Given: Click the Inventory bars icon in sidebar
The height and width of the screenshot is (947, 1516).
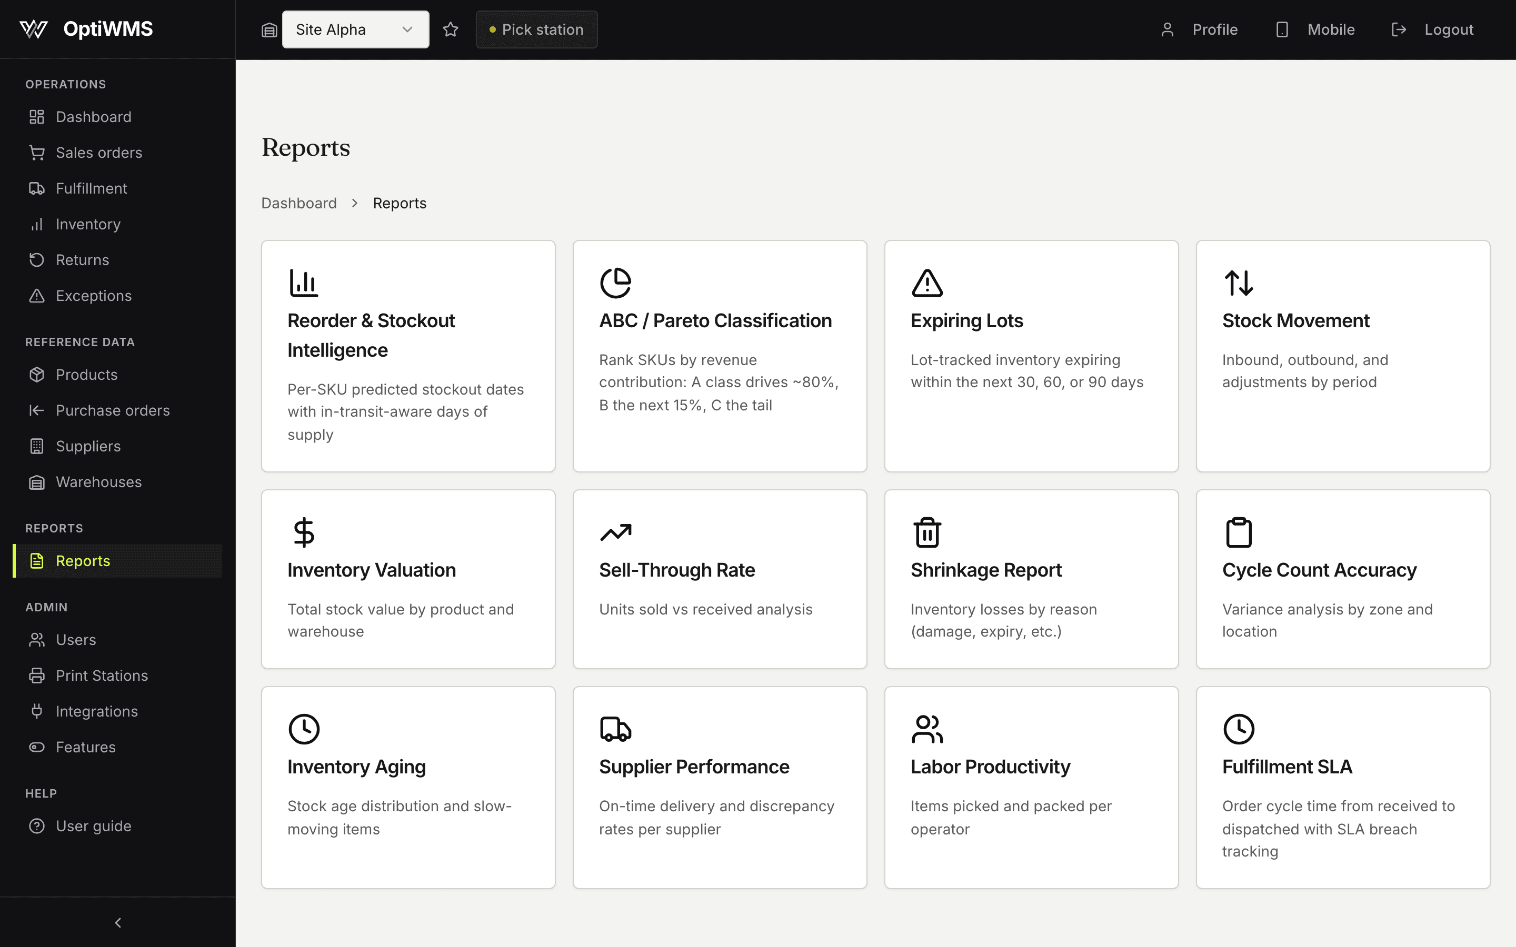Looking at the screenshot, I should tap(37, 224).
